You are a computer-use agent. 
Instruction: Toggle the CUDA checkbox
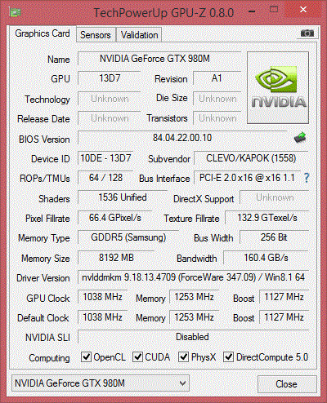tap(137, 357)
